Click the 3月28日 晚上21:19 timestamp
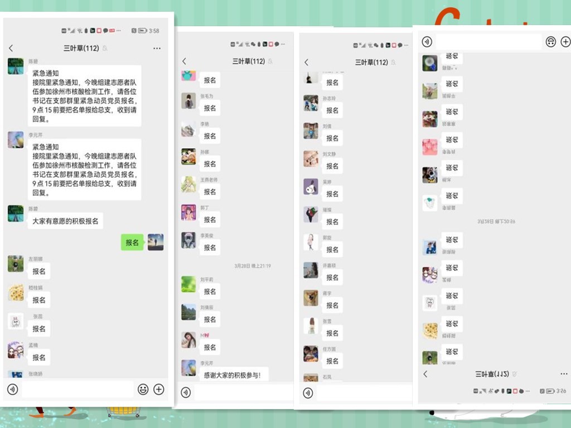 tap(253, 266)
